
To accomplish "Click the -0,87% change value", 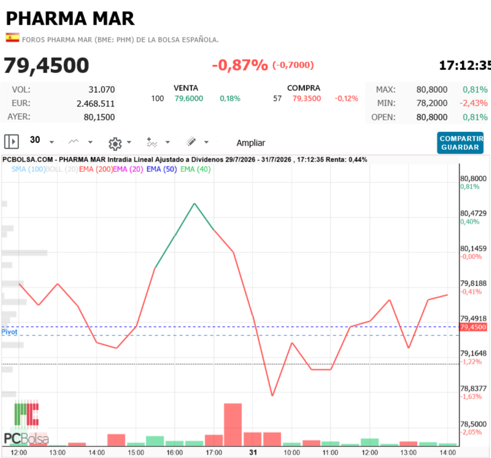I will coord(240,65).
